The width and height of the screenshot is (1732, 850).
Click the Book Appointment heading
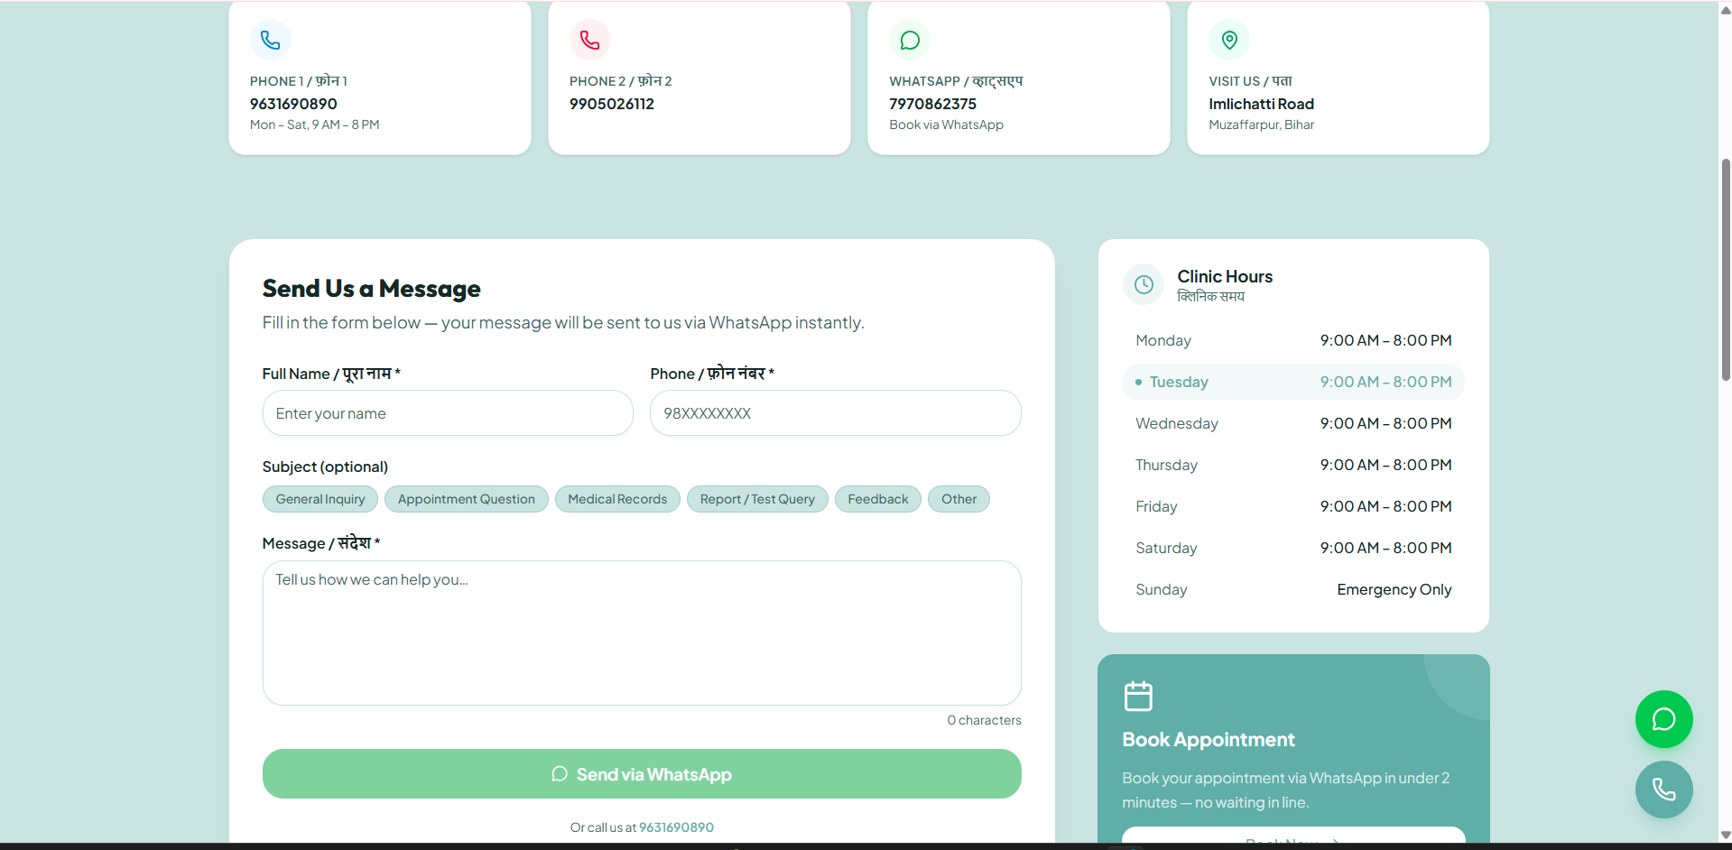point(1208,740)
